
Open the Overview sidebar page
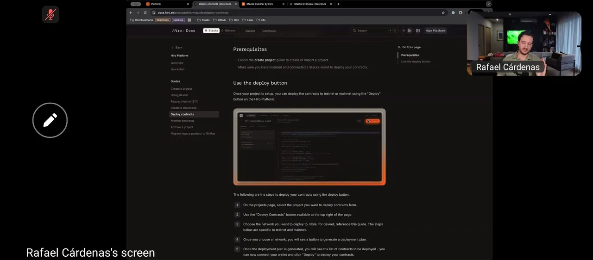click(177, 63)
